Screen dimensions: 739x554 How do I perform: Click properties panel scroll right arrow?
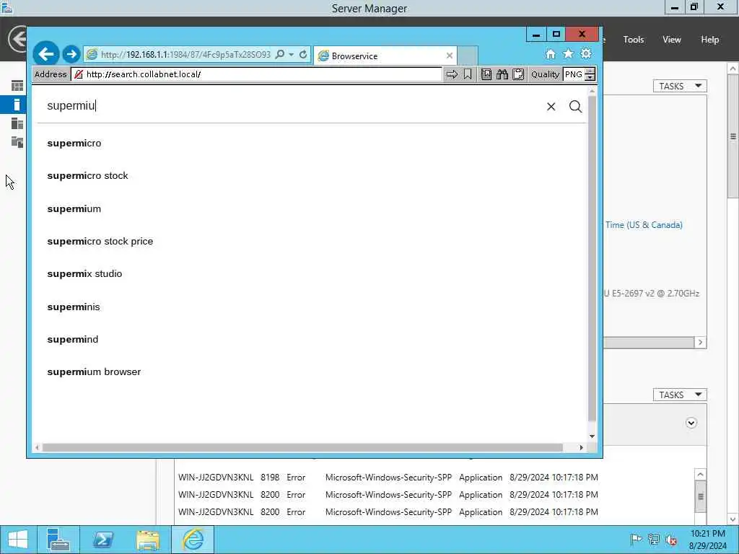pos(700,343)
